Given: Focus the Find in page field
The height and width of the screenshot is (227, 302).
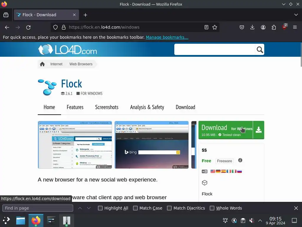Looking at the screenshot, I should 38,208.
